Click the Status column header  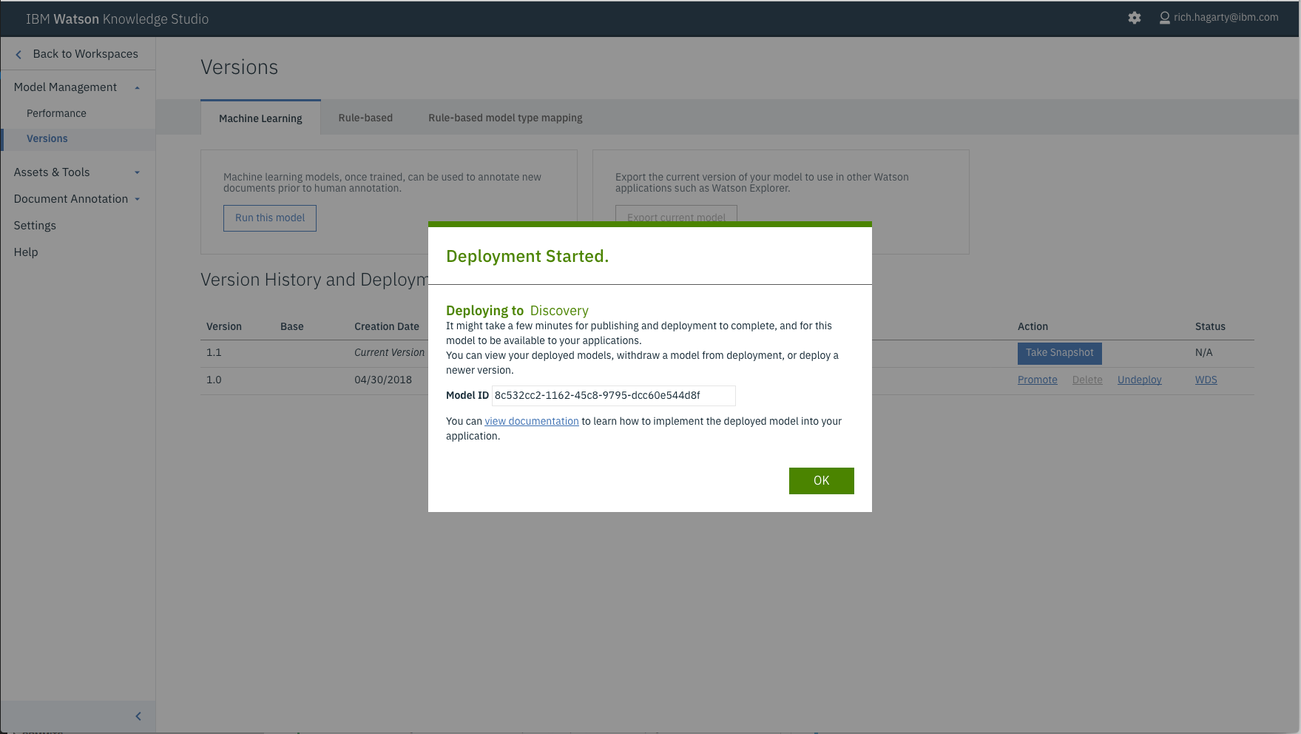(x=1210, y=326)
